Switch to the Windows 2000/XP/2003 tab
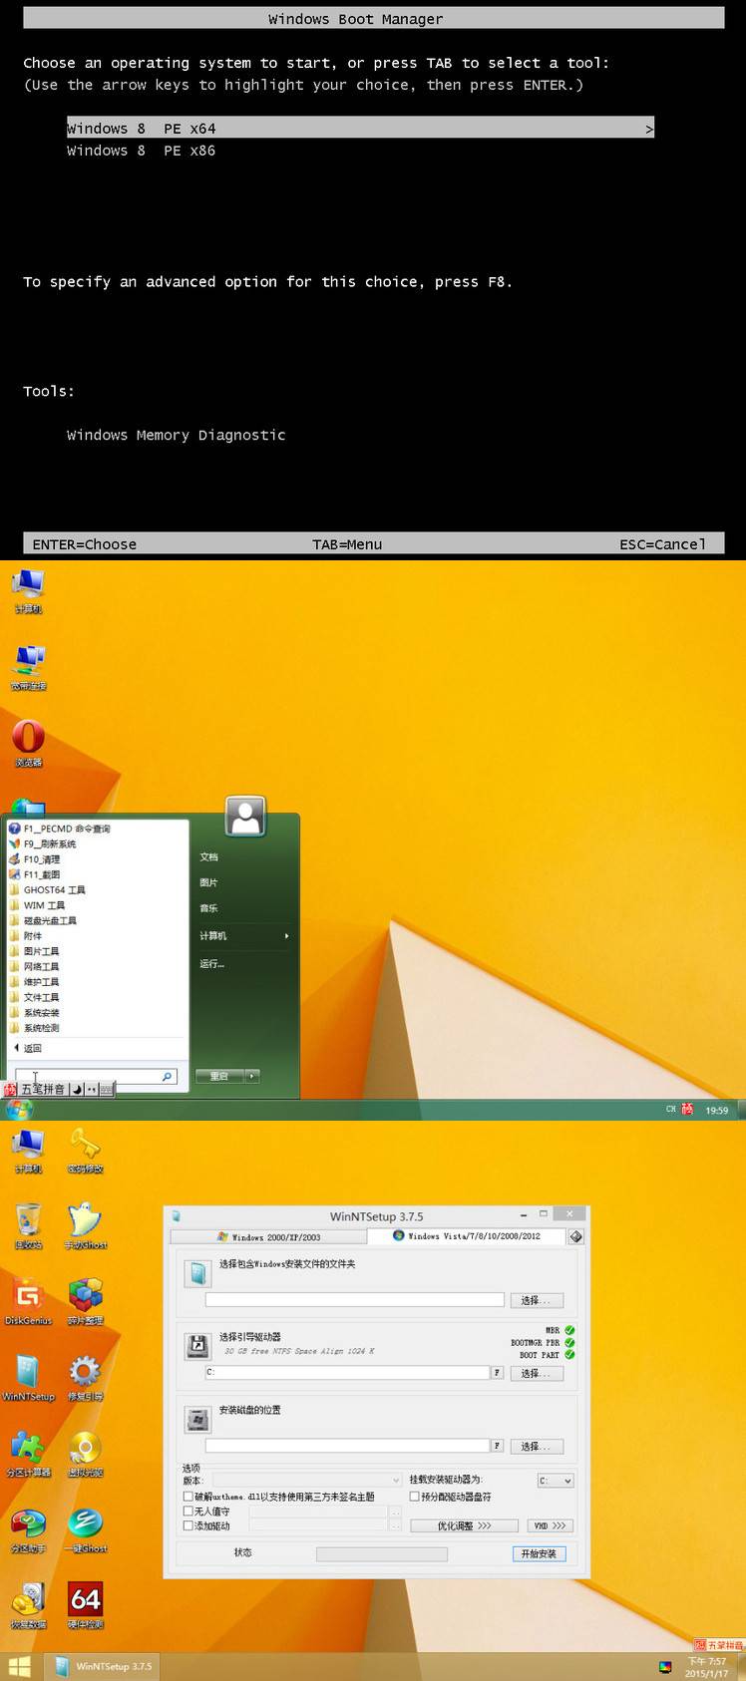Viewport: 746px width, 1681px height. tap(269, 1236)
